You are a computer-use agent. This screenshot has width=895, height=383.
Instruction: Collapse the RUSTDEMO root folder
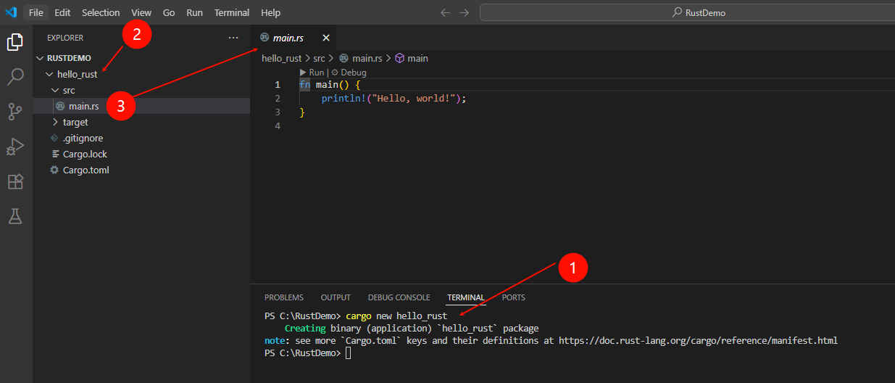40,58
